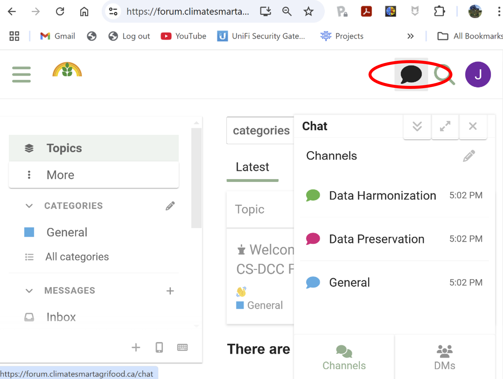Create a new message with plus icon
This screenshot has height=379, width=503.
170,291
